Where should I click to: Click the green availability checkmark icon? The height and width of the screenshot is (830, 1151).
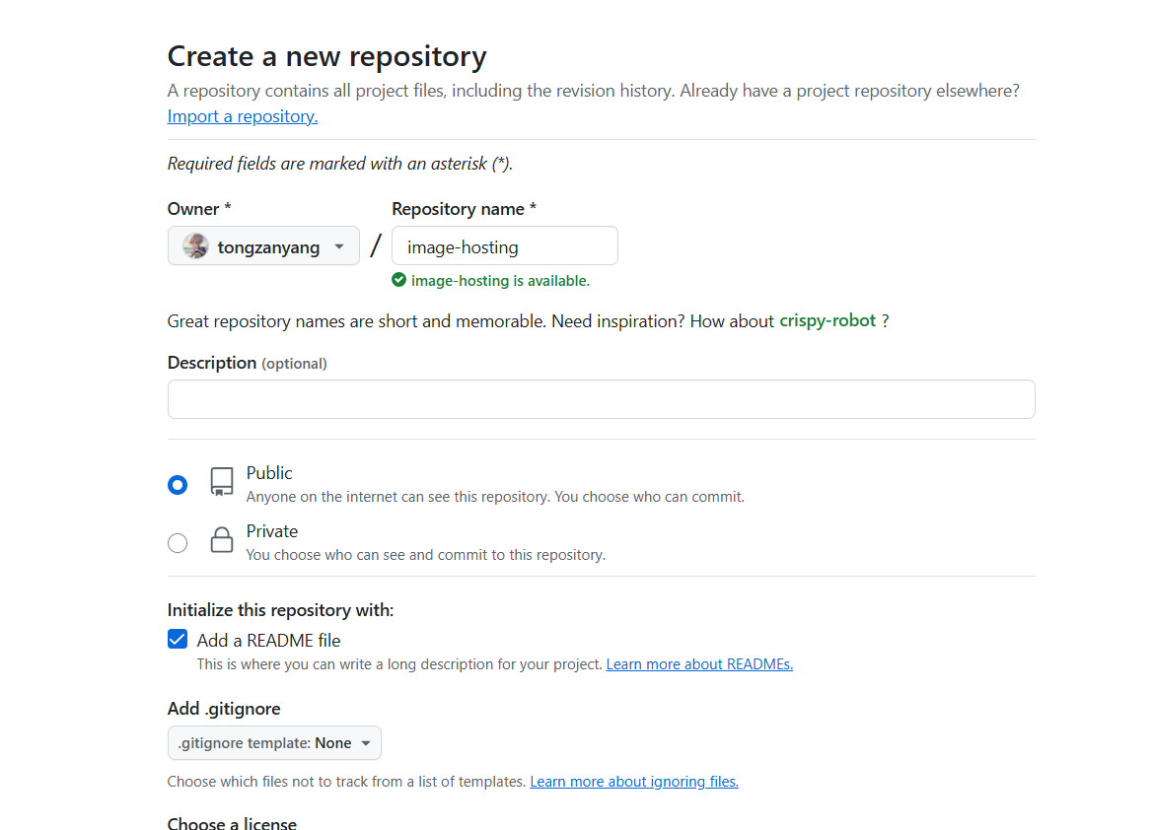(x=398, y=280)
